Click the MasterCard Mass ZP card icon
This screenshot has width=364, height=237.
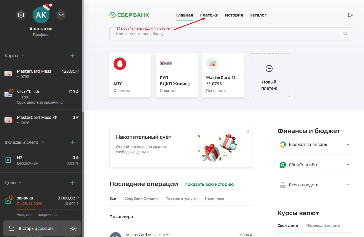(x=8, y=120)
